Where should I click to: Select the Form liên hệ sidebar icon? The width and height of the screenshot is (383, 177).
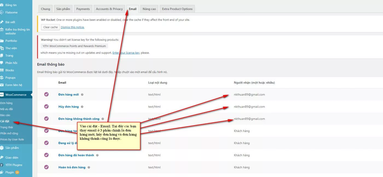(x=3, y=85)
